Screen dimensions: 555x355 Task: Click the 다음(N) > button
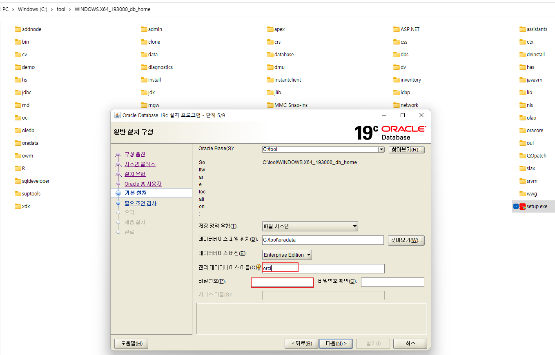tap(336, 344)
